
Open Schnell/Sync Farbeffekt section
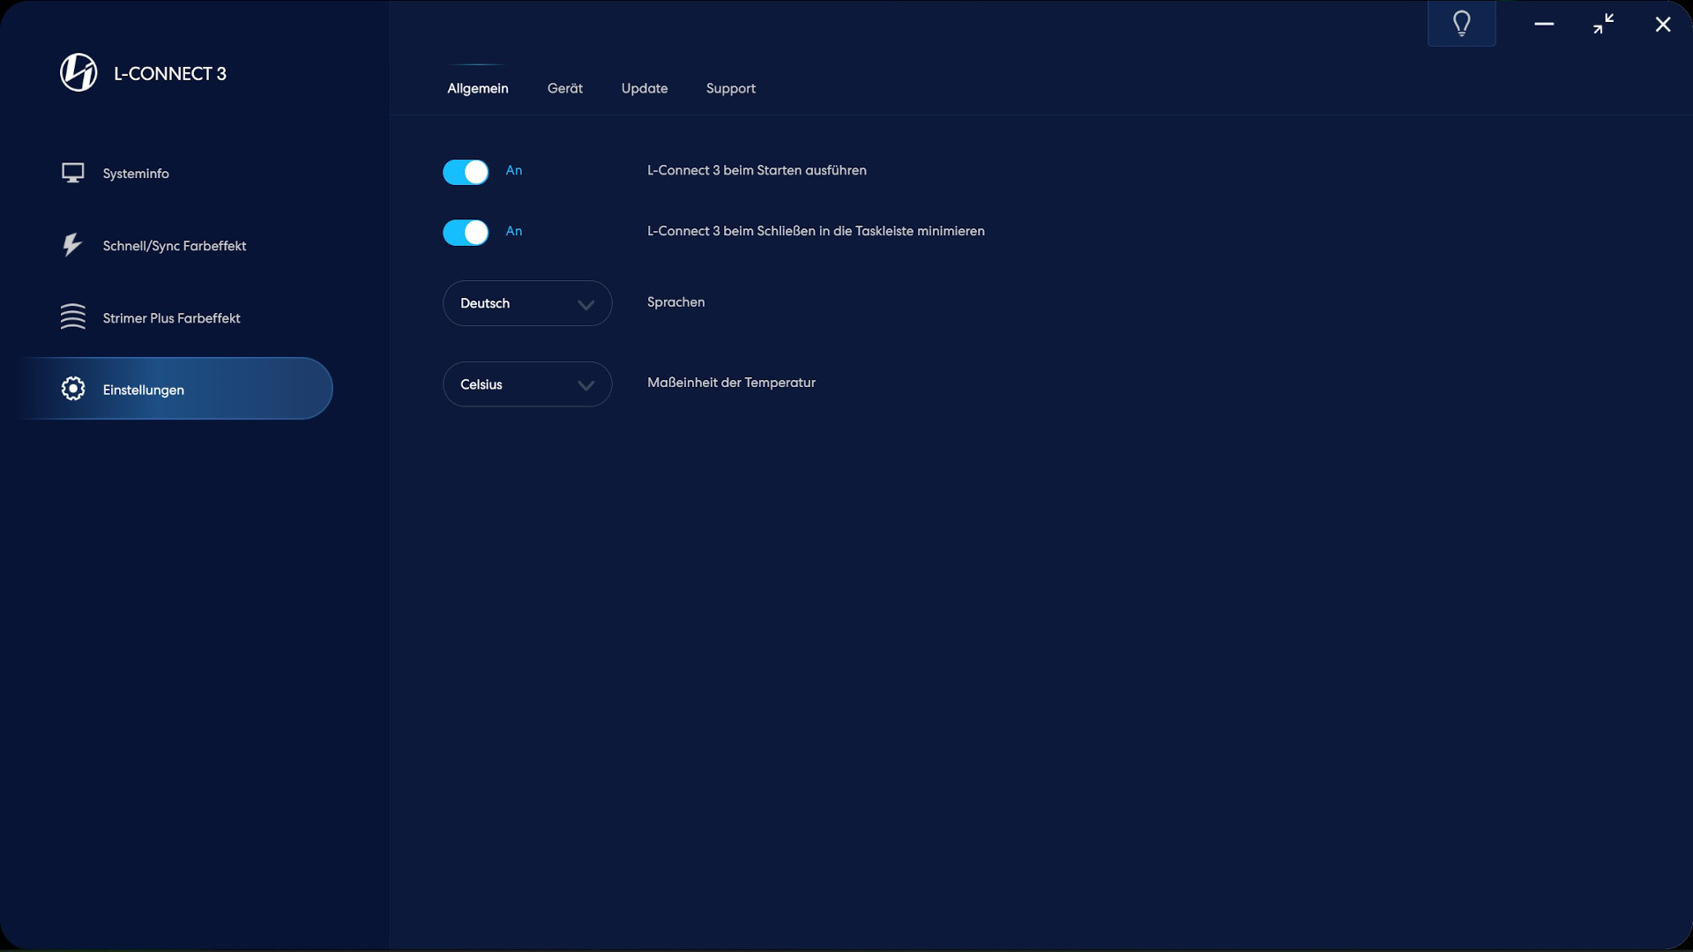pyautogui.click(x=175, y=245)
